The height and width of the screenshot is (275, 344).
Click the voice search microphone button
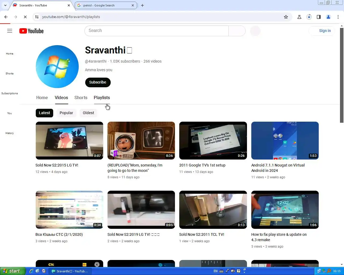tap(255, 31)
